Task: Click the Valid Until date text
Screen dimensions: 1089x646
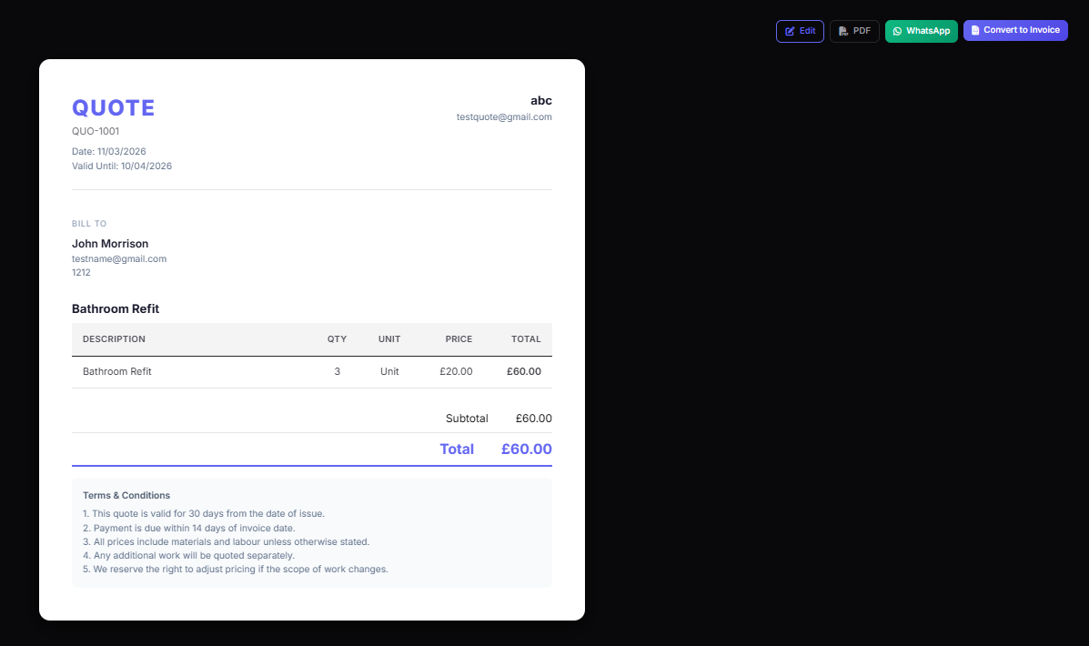Action: 122,166
